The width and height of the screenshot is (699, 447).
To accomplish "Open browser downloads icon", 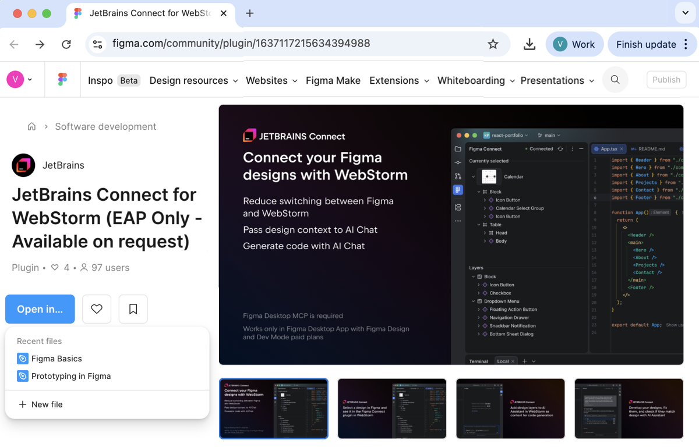I will pyautogui.click(x=529, y=44).
